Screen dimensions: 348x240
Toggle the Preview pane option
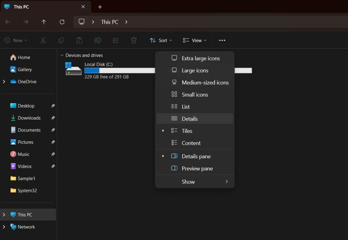(195, 169)
